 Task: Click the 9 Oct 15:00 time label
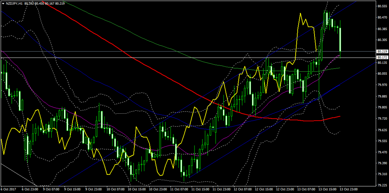72,190
